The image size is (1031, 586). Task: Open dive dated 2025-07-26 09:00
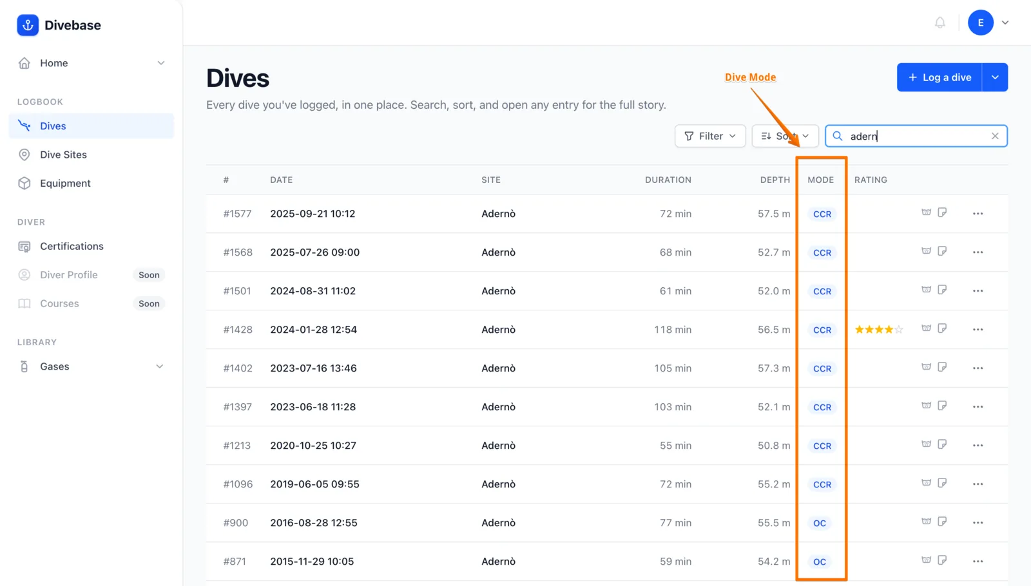pos(315,252)
